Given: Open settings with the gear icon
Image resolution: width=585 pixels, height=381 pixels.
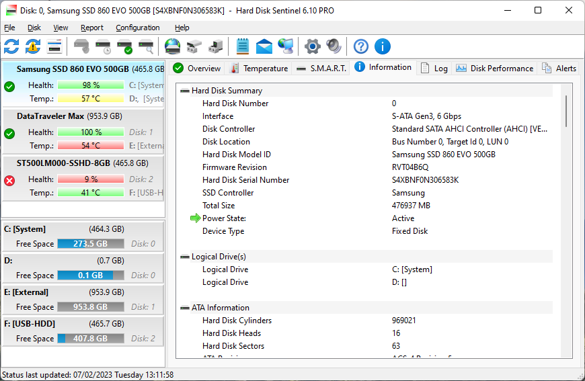Looking at the screenshot, I should [x=312, y=46].
